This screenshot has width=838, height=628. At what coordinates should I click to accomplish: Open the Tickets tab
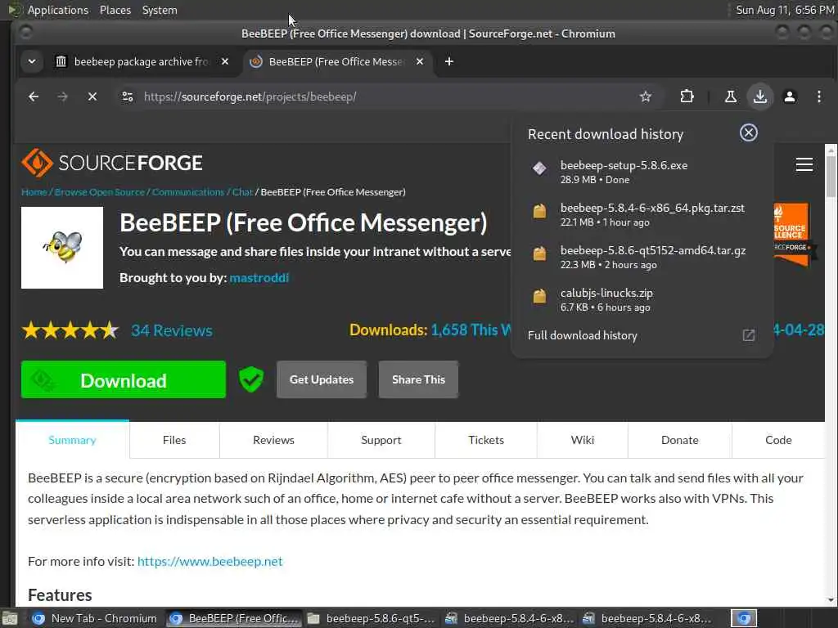coord(486,440)
